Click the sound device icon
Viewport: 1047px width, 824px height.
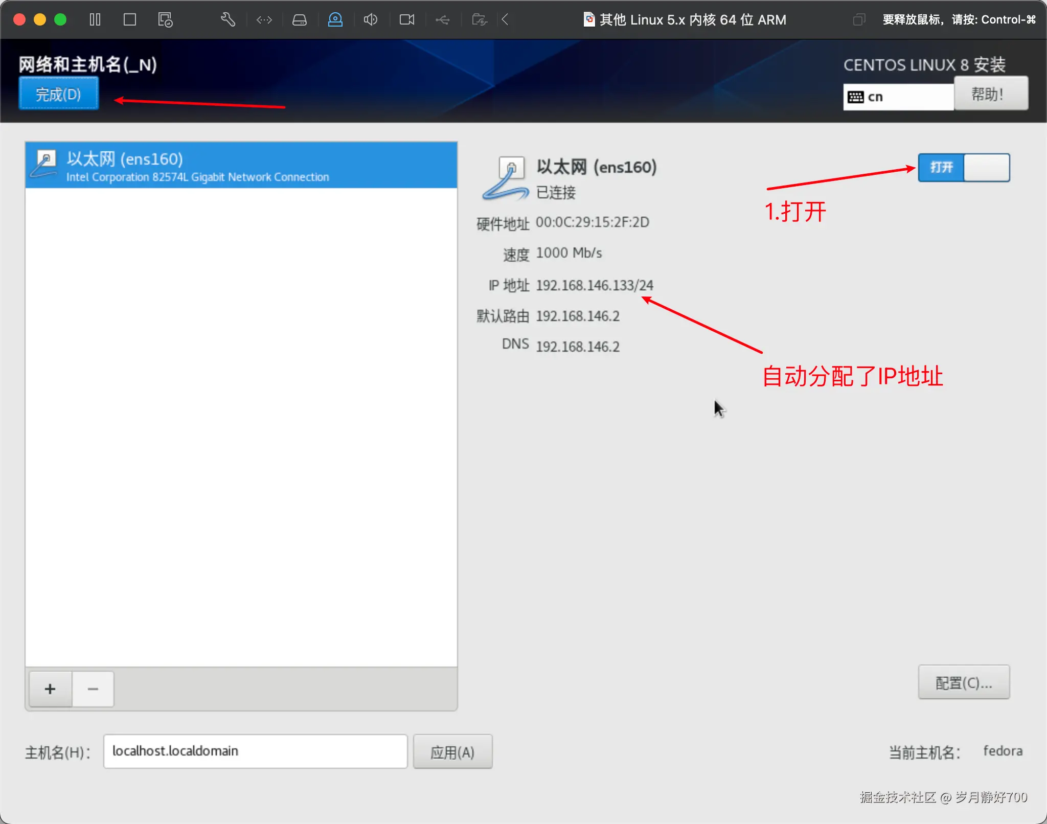pos(371,19)
